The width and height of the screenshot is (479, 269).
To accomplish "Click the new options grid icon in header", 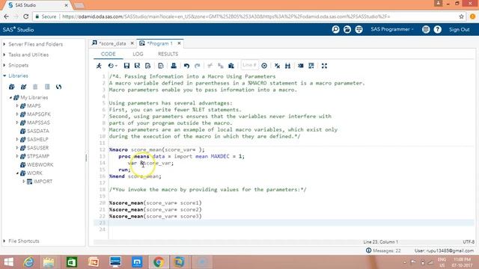I will [x=359, y=29].
